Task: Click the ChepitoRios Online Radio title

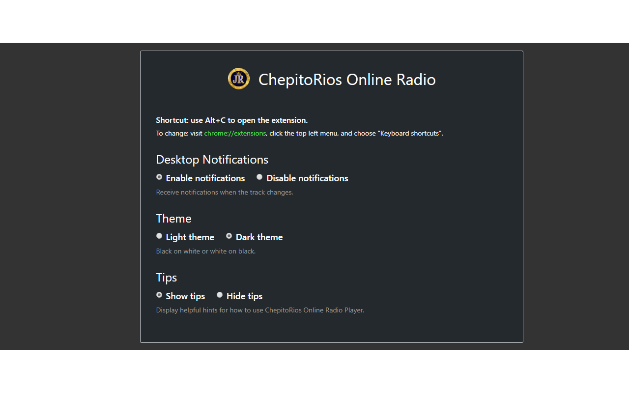Action: click(x=346, y=79)
